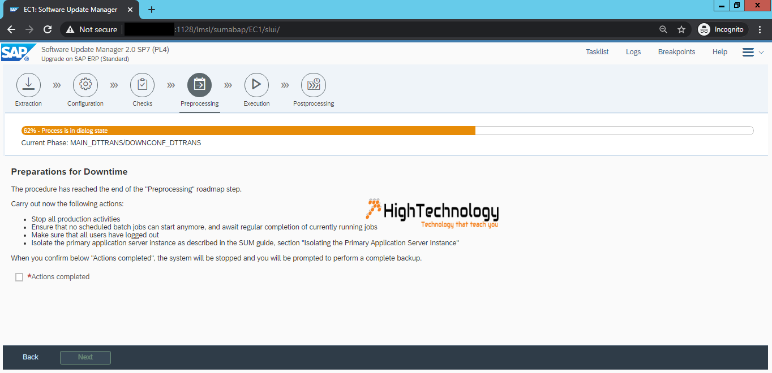The image size is (772, 373).
Task: Go back in the browser
Action: 11,29
